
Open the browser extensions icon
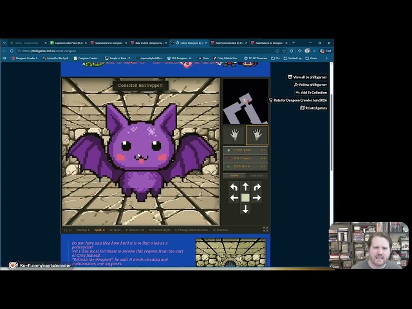pos(292,51)
